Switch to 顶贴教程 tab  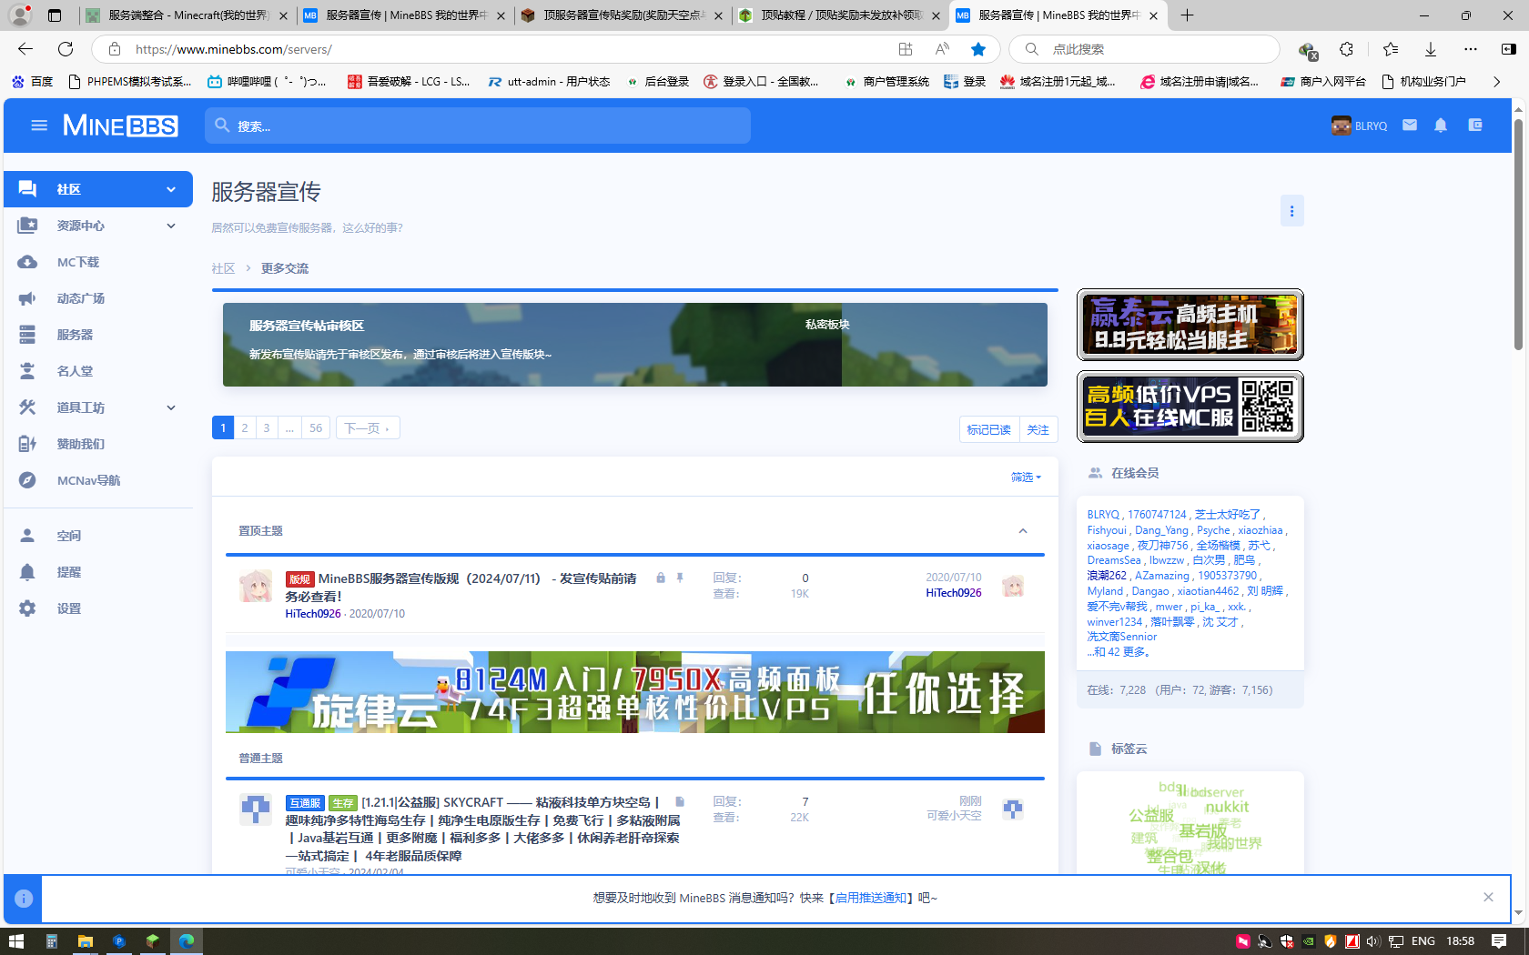839,15
